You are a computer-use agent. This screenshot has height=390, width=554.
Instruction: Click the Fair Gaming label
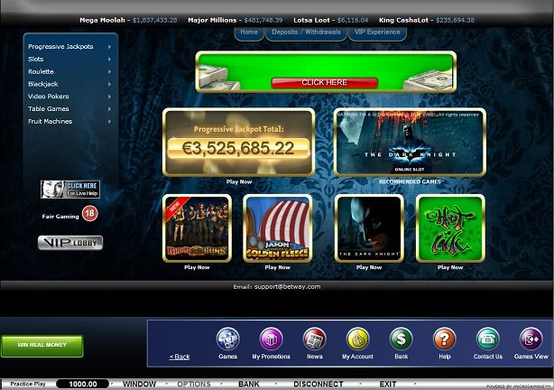point(60,217)
